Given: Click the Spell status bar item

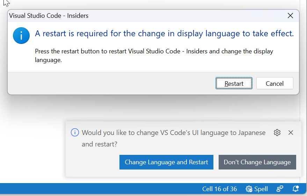Looking at the screenshot, I should tap(257, 189).
